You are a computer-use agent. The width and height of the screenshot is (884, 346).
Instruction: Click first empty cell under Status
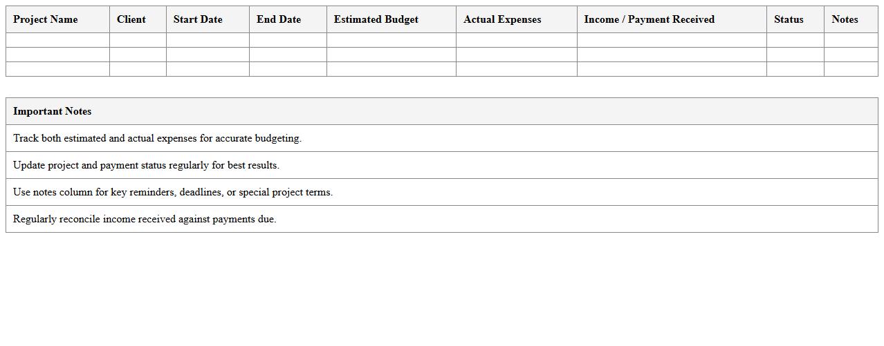(x=795, y=40)
